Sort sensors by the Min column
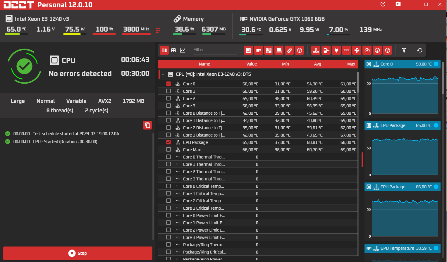Viewport: 447px width, 262px height. pos(286,64)
